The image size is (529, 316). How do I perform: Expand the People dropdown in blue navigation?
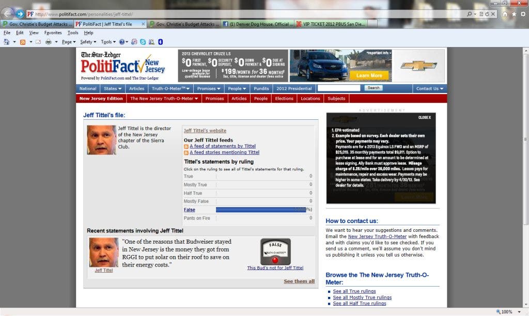coord(237,89)
